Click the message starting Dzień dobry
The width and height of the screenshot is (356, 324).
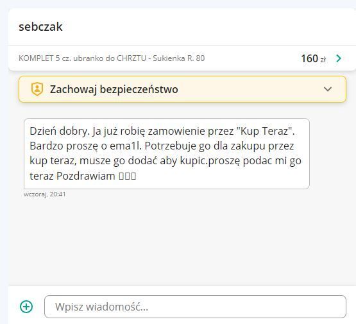[x=167, y=153]
